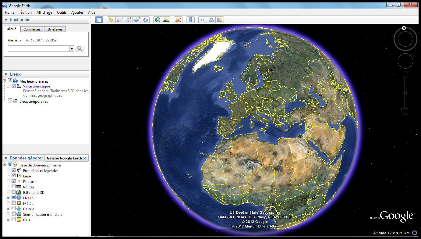Open the planet switcher dropdown

pyautogui.click(x=178, y=20)
